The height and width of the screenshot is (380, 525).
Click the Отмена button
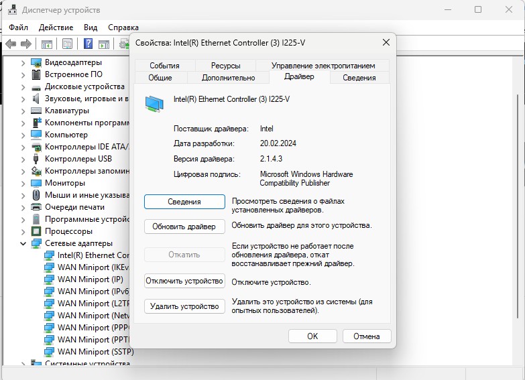pos(367,336)
